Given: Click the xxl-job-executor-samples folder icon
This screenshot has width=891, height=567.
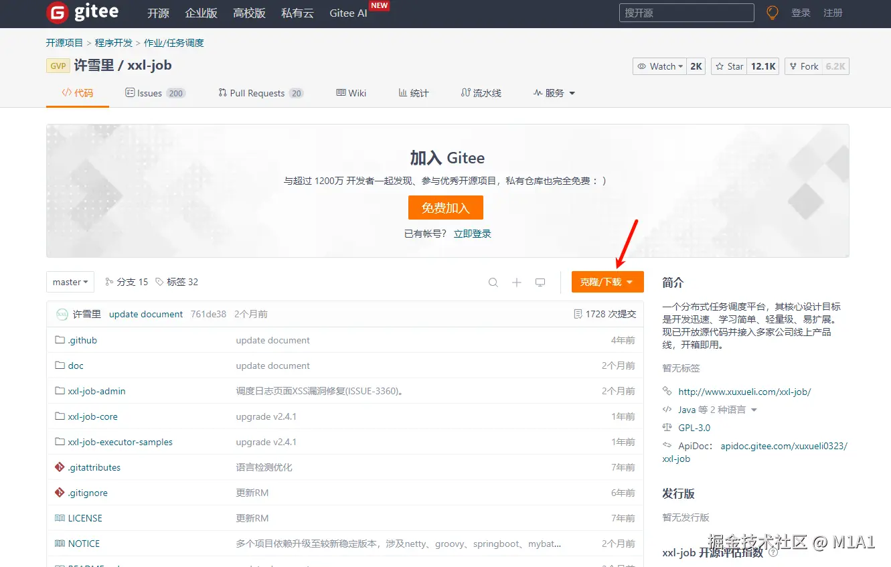Looking at the screenshot, I should (x=60, y=442).
